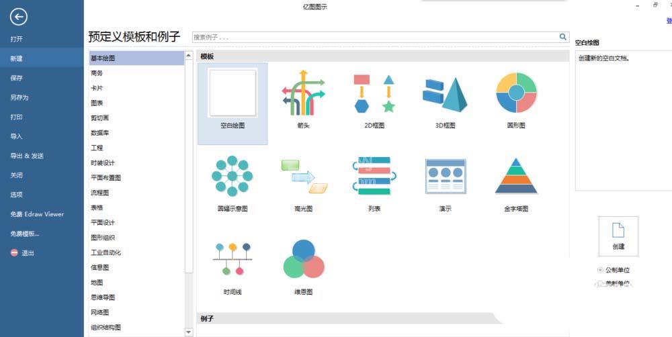This screenshot has width=672, height=337.
Task: Click the back arrow circle icon
Action: [x=18, y=17]
